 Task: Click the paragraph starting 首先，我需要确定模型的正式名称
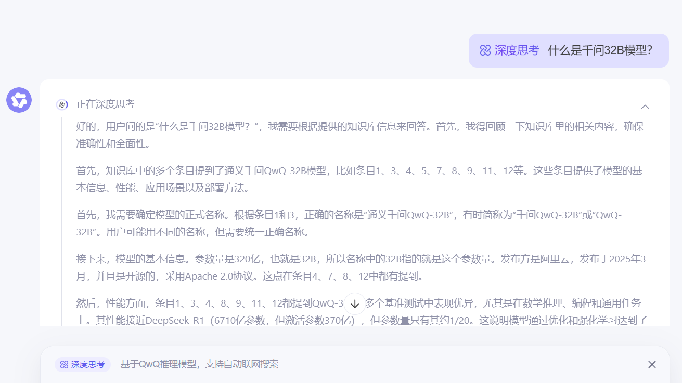pos(349,223)
